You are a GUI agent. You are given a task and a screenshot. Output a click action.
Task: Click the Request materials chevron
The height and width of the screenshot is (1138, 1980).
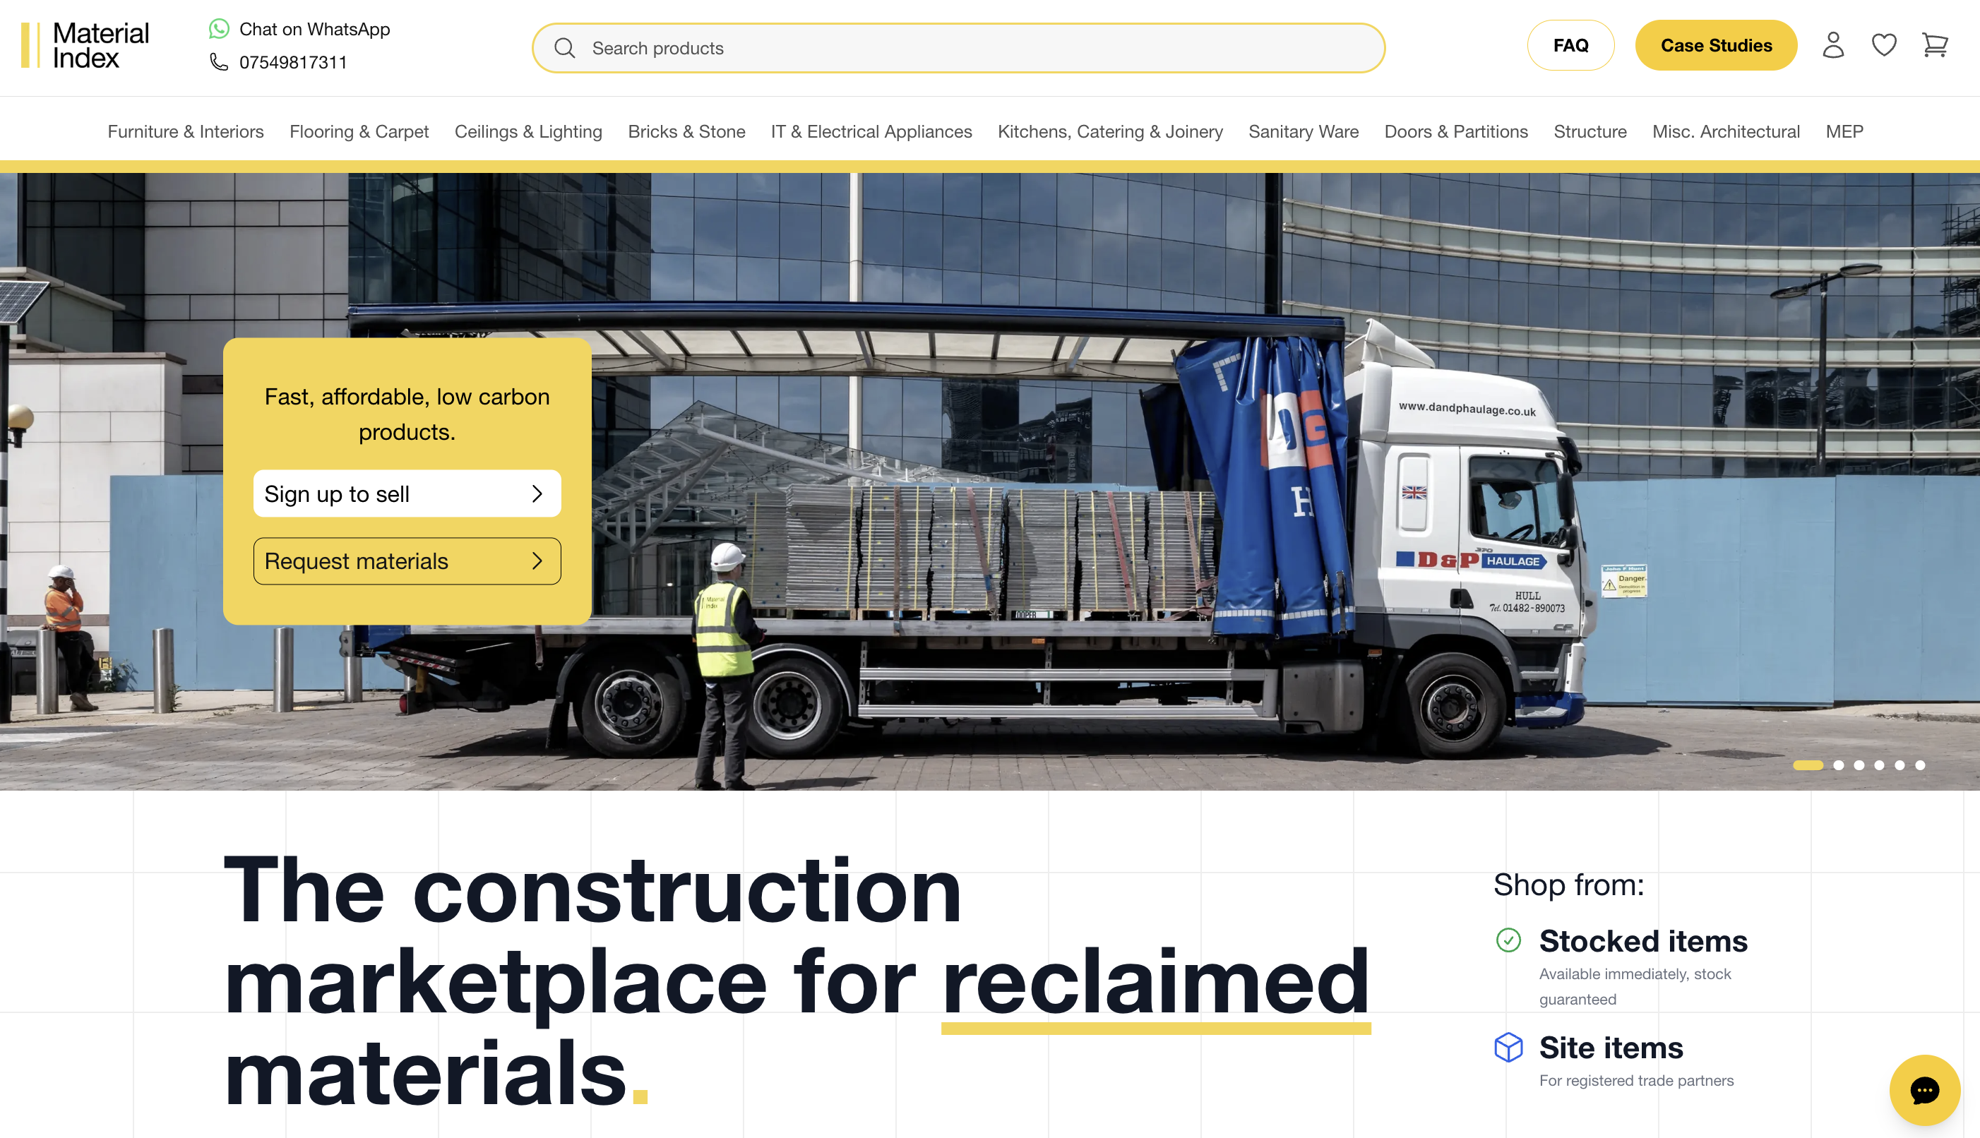537,561
